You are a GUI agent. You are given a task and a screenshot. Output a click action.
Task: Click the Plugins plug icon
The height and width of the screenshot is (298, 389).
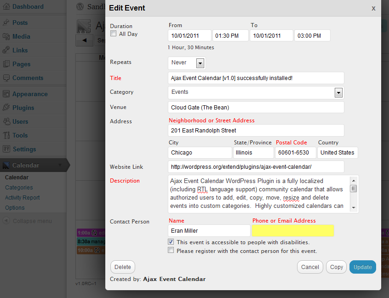tap(6, 108)
